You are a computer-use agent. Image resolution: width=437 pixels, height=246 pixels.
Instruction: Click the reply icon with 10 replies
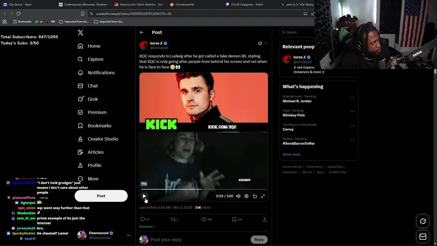click(x=145, y=219)
